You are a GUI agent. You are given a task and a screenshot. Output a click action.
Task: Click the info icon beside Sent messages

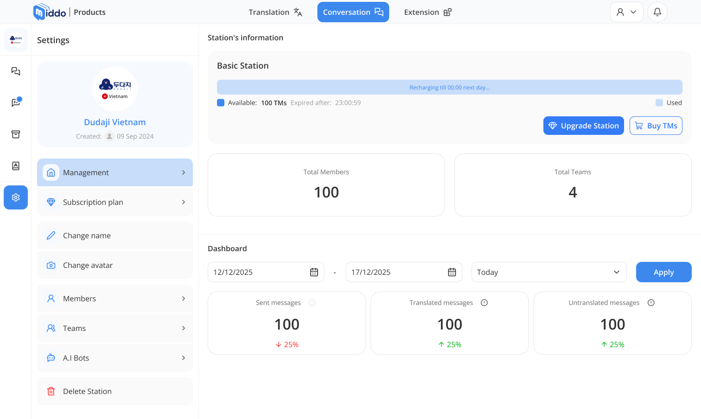312,302
